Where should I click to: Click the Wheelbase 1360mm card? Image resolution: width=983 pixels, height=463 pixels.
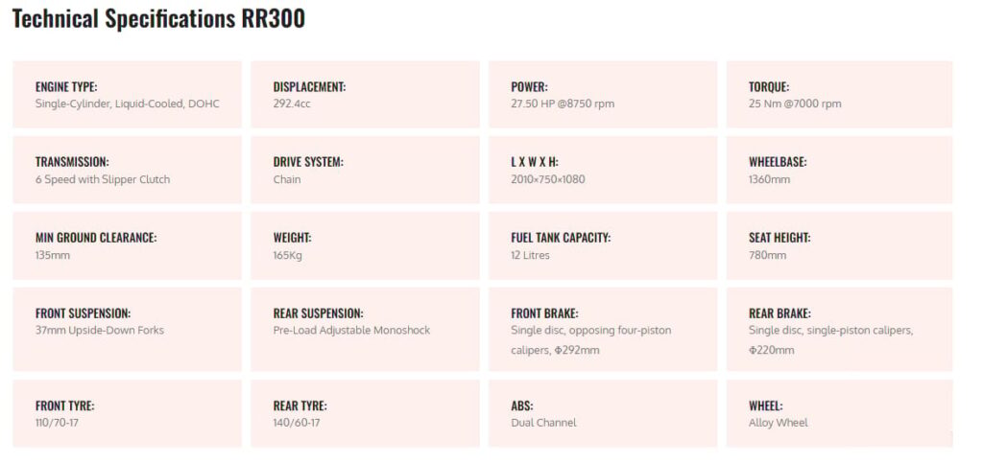tap(839, 171)
